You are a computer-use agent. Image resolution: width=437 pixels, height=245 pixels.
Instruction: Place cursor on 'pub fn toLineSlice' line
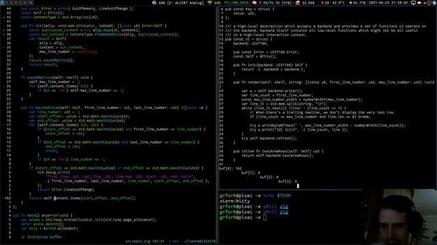(114, 108)
